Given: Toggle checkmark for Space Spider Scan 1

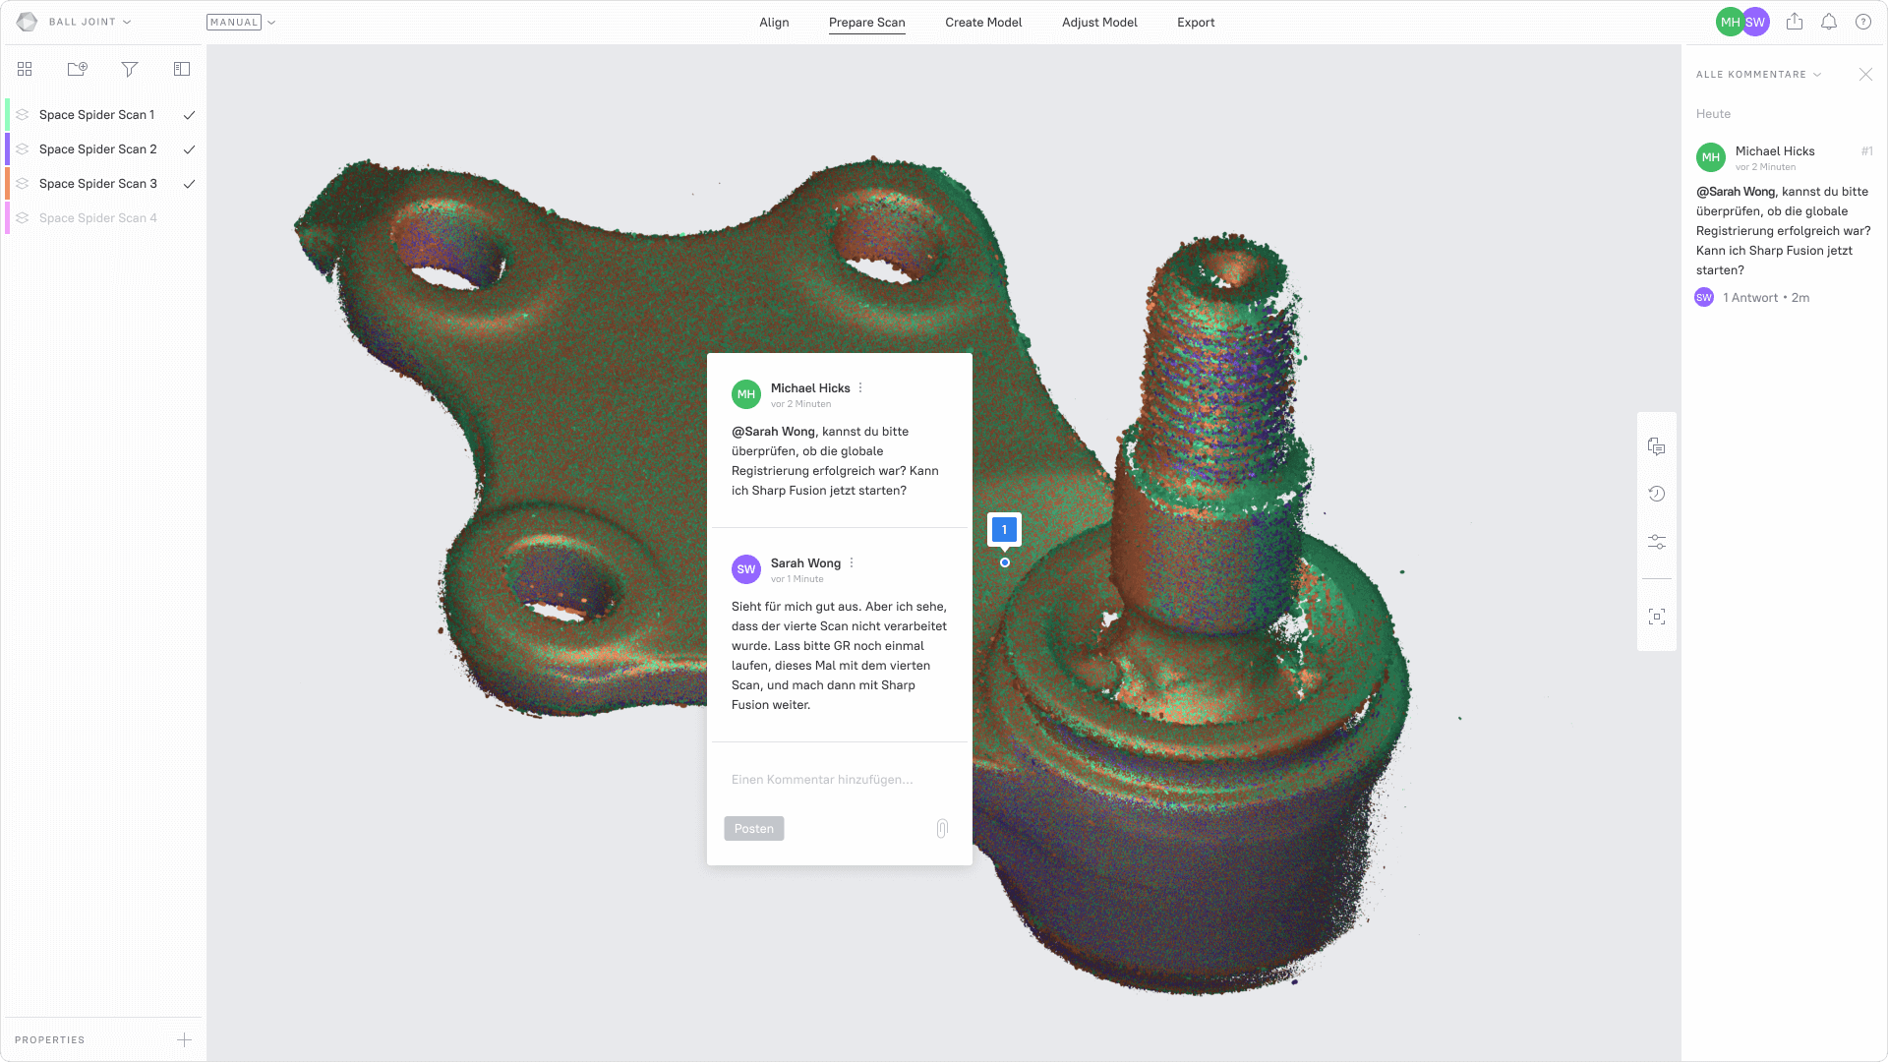Looking at the screenshot, I should (x=189, y=115).
